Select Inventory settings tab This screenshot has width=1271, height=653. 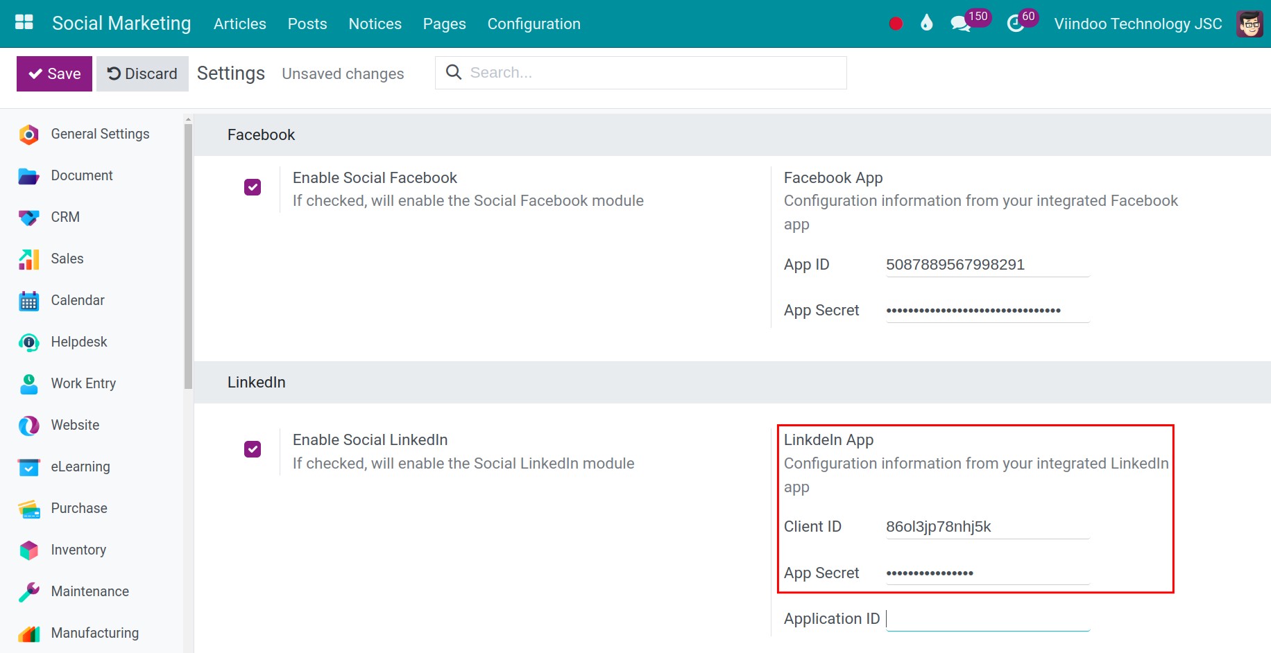(x=78, y=550)
